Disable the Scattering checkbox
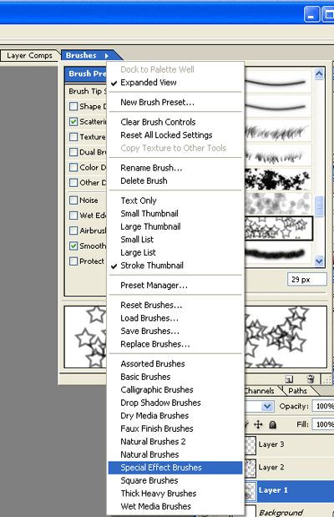This screenshot has height=517, width=334. 73,122
